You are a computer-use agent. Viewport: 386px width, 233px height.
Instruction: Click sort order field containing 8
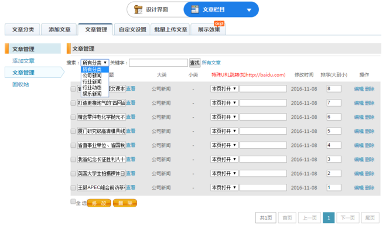(334, 88)
